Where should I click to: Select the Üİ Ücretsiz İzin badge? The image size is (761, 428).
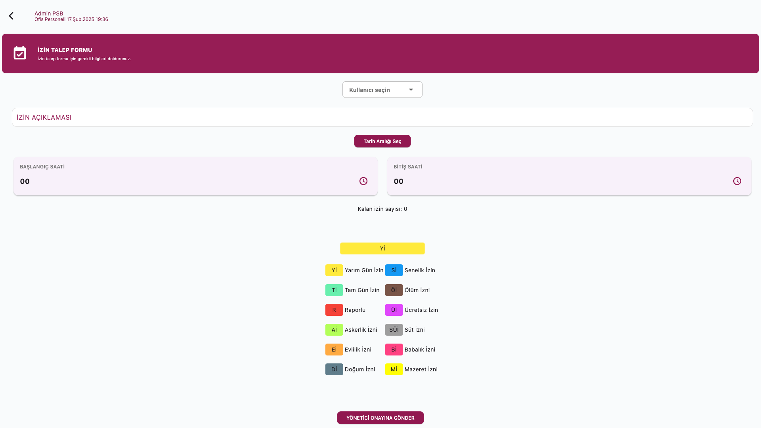click(394, 310)
